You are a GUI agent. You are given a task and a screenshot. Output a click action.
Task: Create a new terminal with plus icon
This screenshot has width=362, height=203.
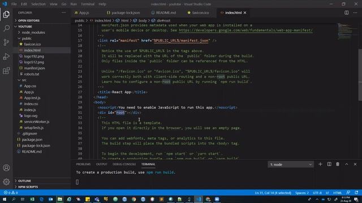click(320, 164)
